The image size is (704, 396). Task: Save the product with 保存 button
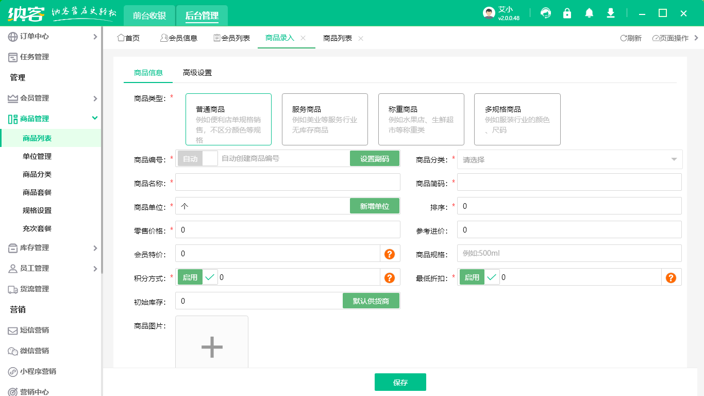coord(400,382)
